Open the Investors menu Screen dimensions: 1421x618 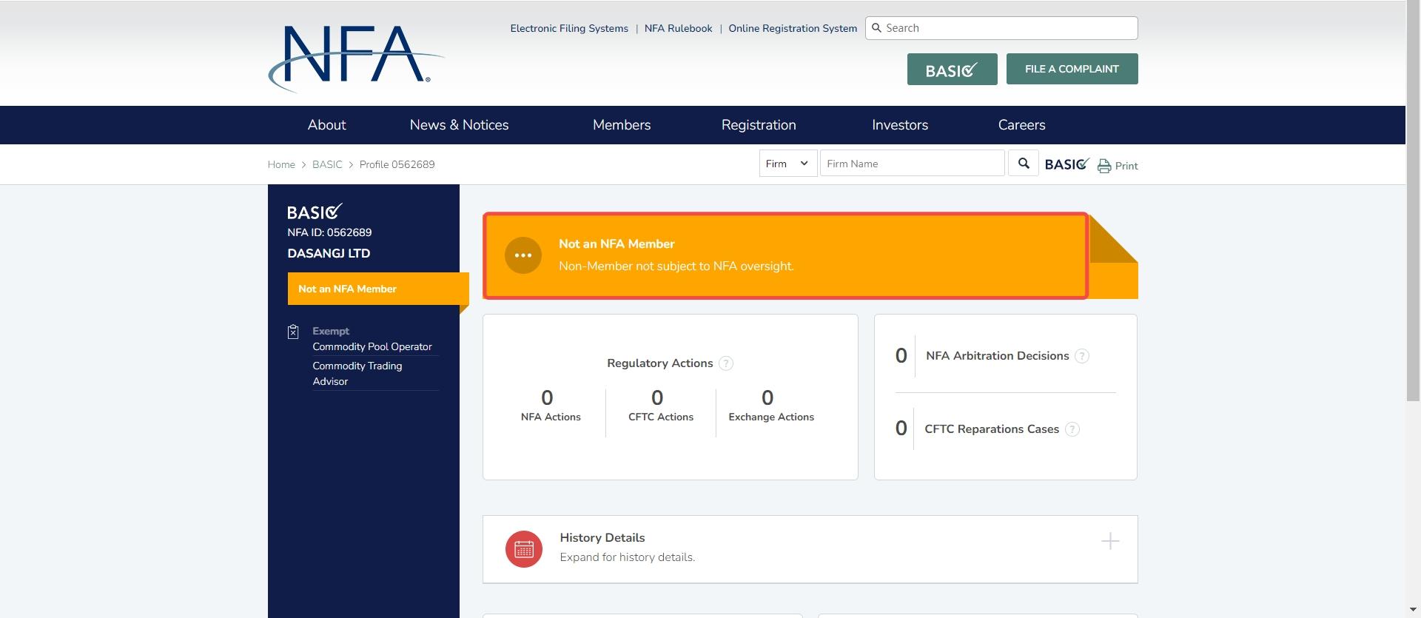[900, 125]
